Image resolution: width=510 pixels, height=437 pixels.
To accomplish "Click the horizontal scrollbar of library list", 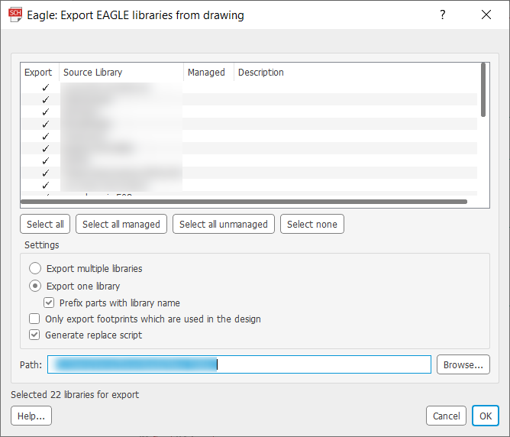I will click(244, 202).
